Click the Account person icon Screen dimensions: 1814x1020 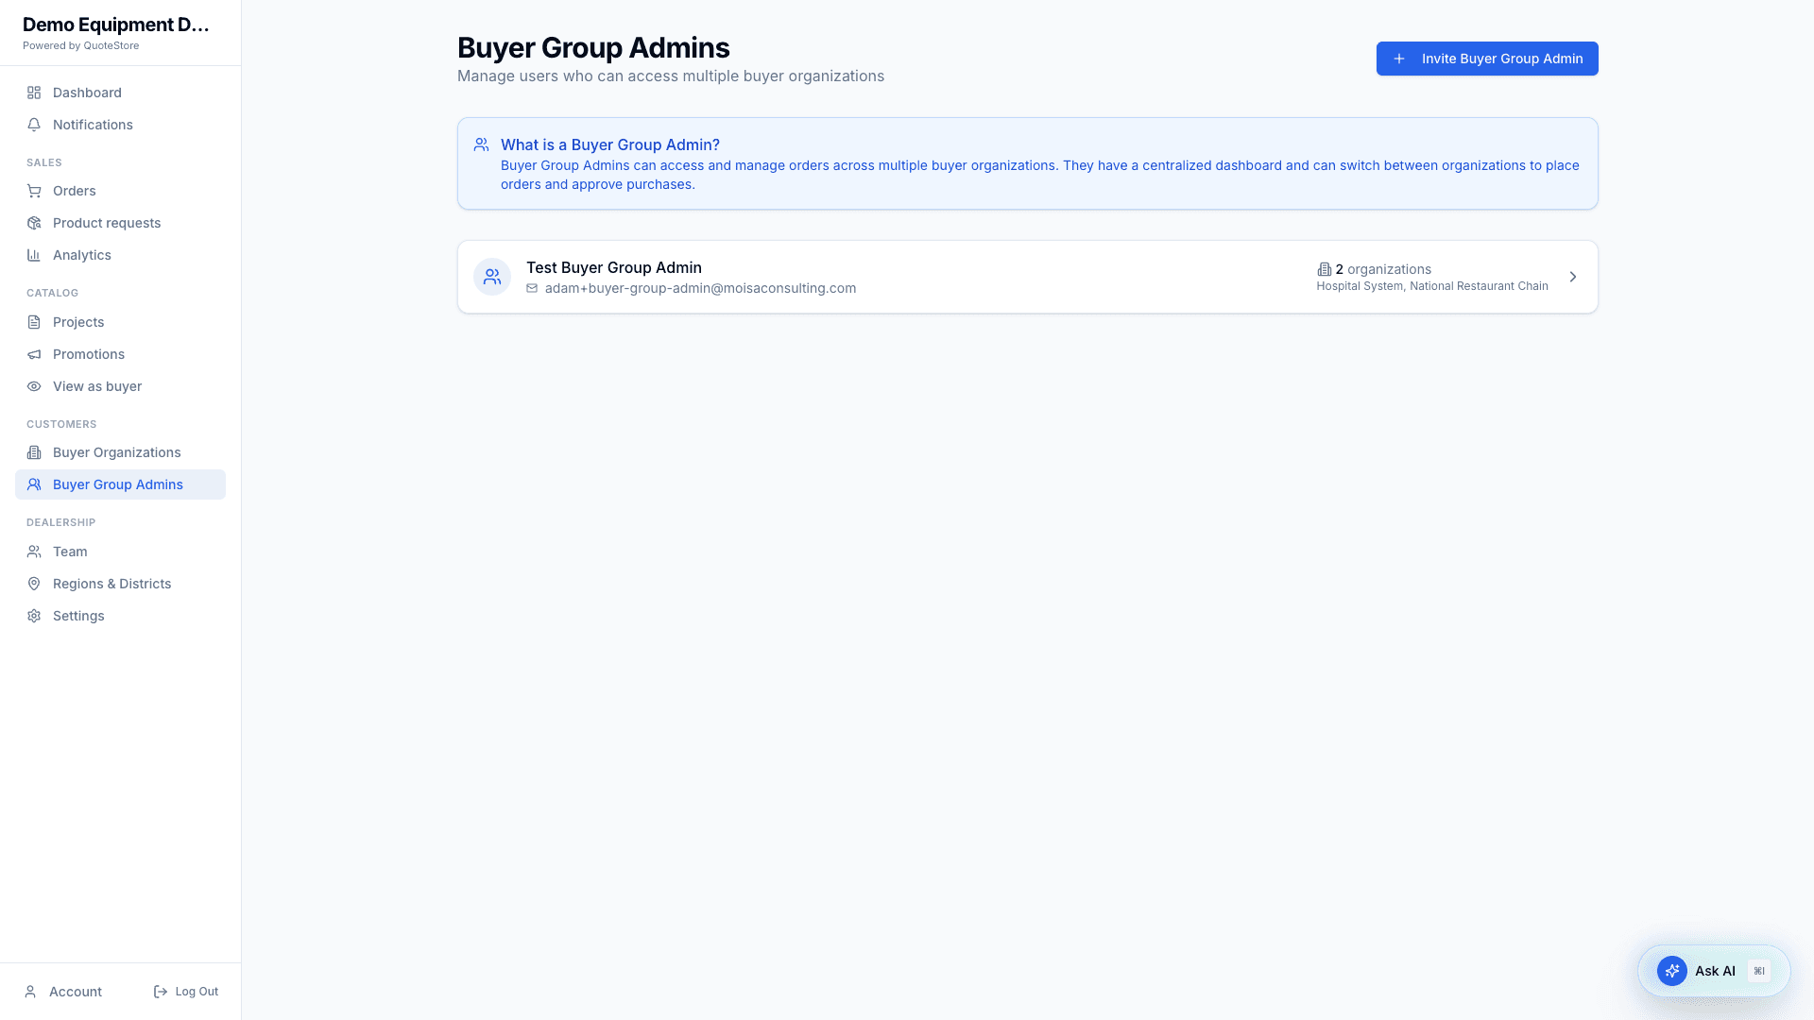[30, 992]
